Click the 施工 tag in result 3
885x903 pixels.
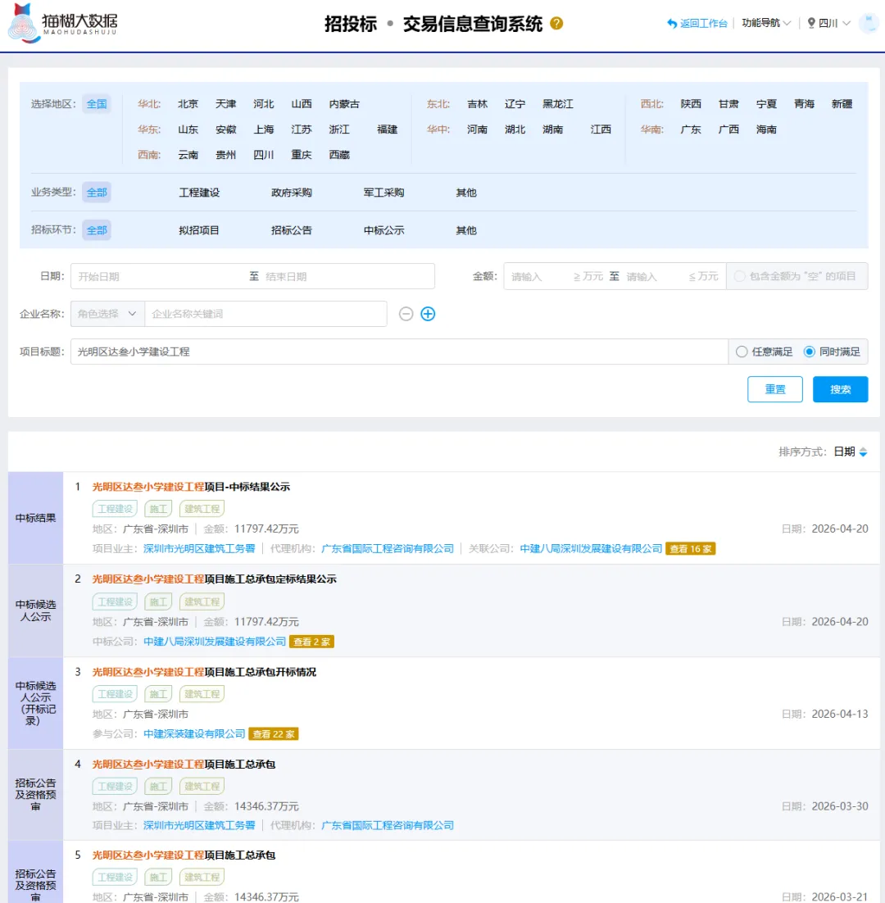click(x=158, y=694)
